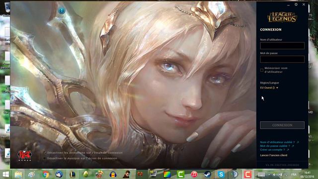This screenshot has width=318, height=179.
Task: Open green C Camtasia taskbar icon
Action: [180, 175]
